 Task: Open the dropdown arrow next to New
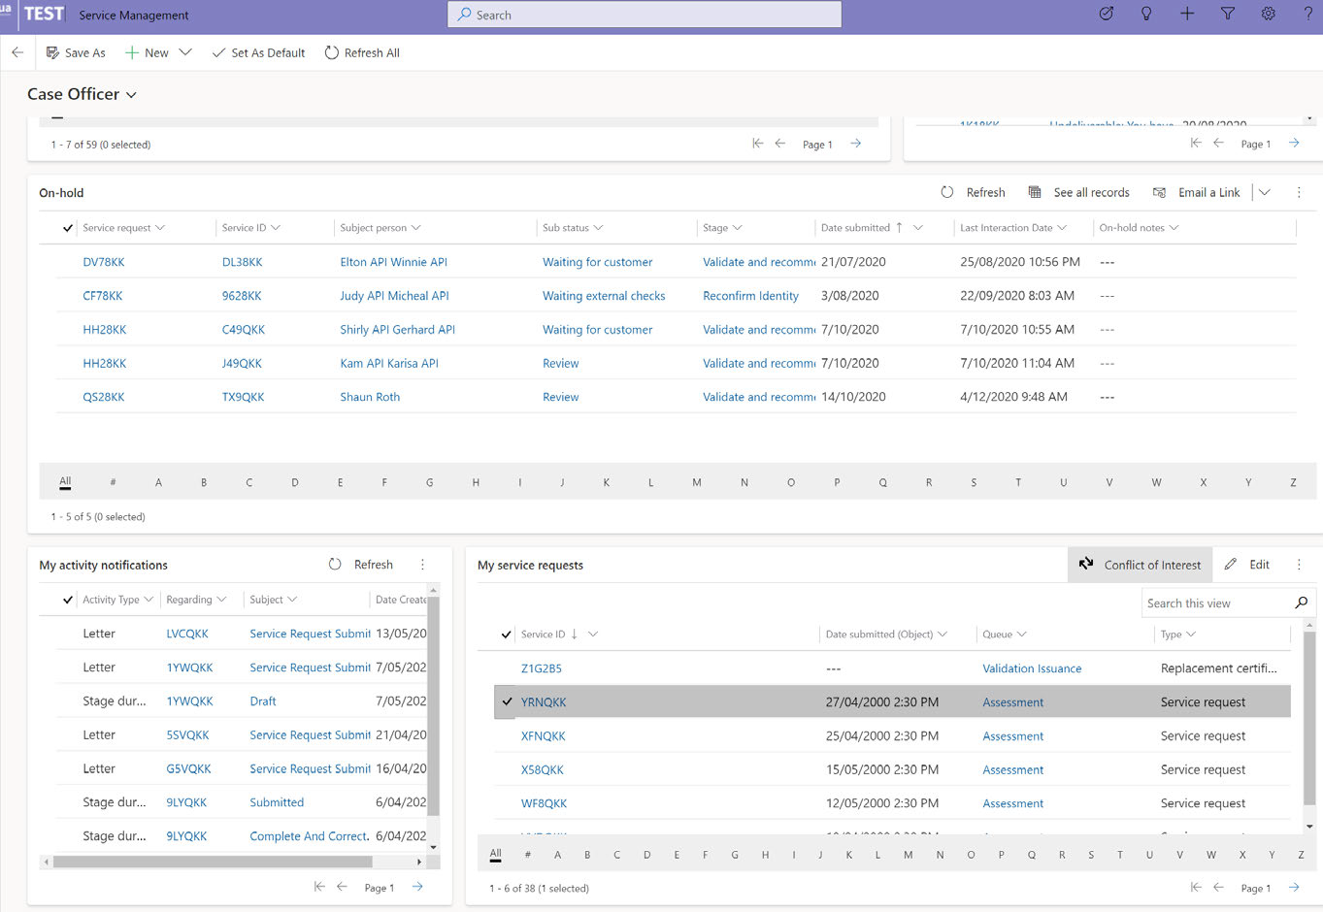pyautogui.click(x=185, y=52)
